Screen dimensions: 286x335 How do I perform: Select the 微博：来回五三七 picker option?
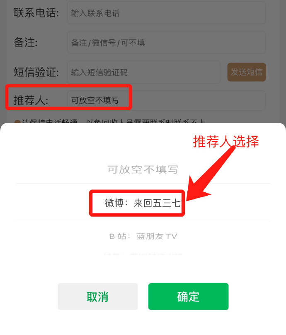coord(143,203)
